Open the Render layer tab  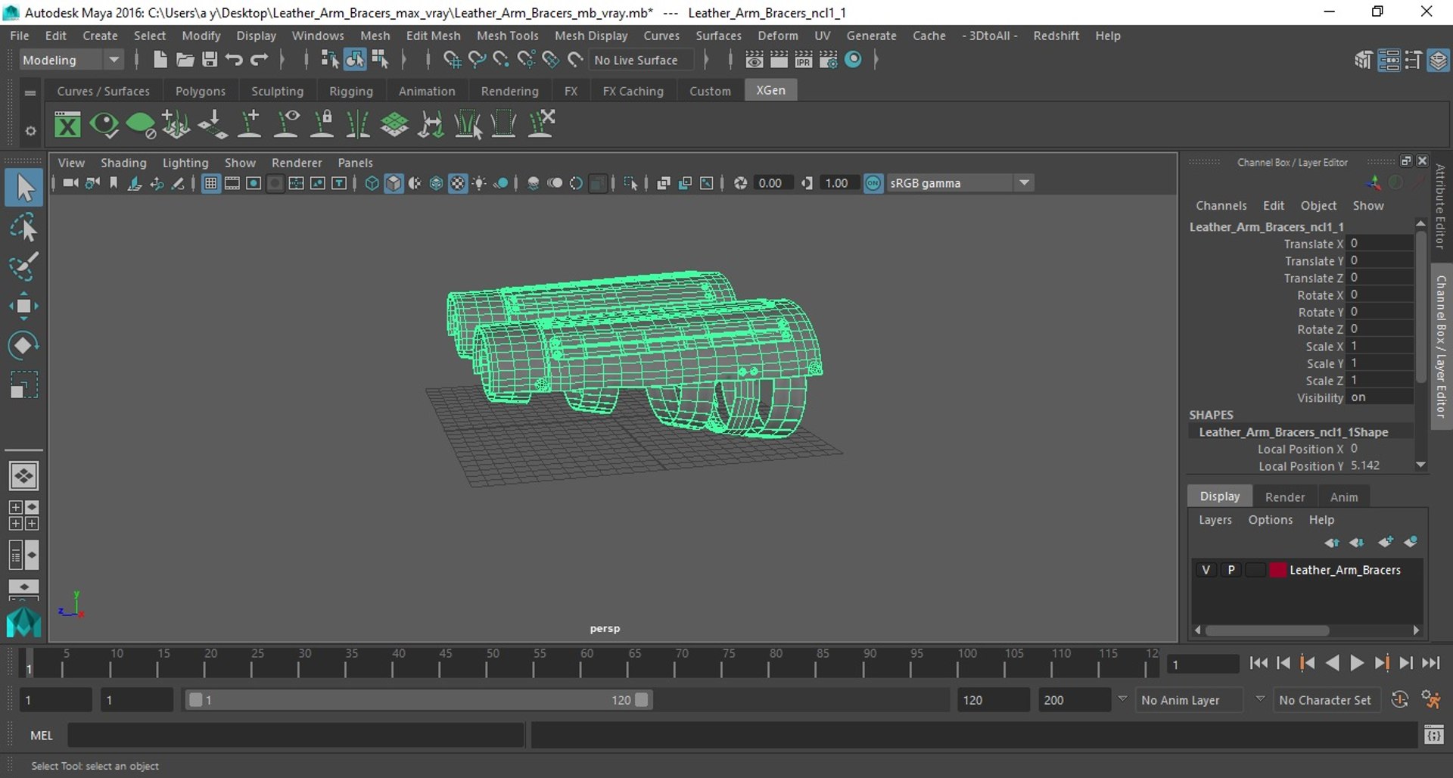pos(1285,496)
